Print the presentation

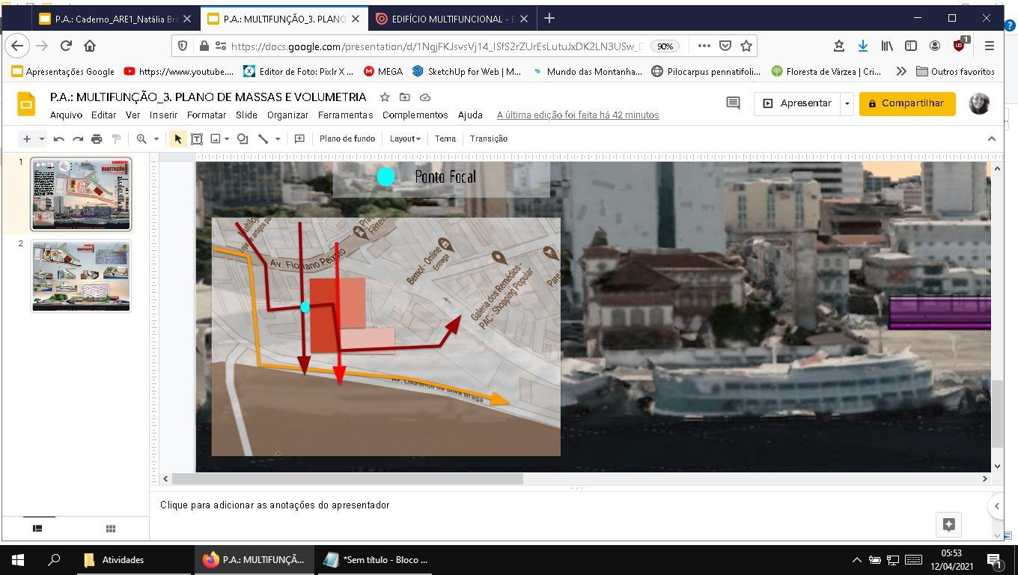(97, 139)
